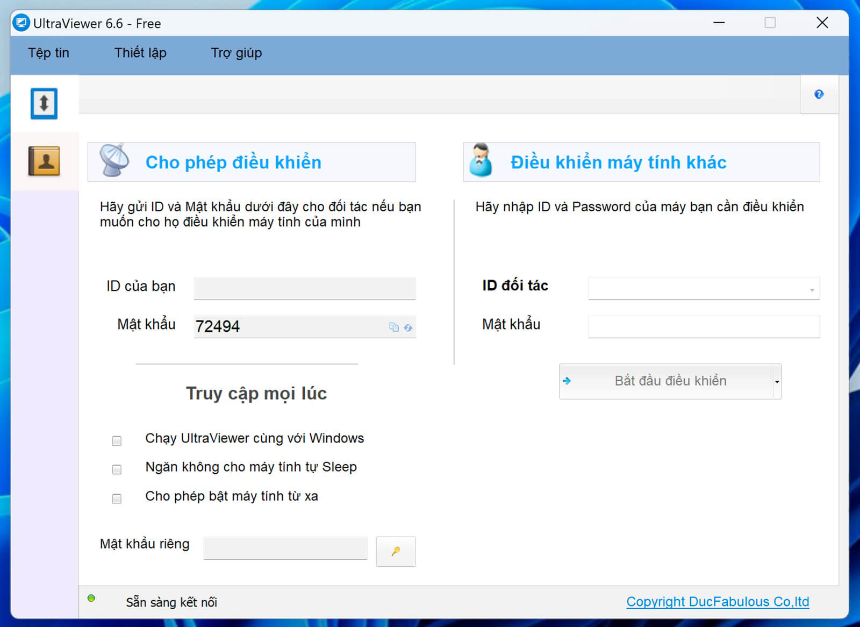860x627 pixels.
Task: Click the person avatar icon beside Điều khiển máy tính khác
Action: (x=481, y=160)
